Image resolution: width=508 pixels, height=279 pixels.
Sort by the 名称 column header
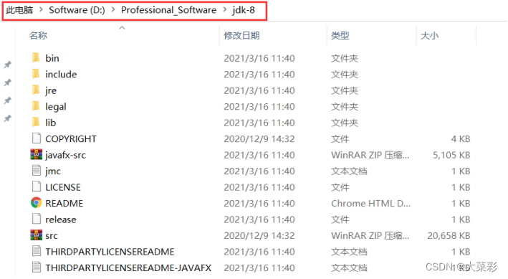coord(38,35)
